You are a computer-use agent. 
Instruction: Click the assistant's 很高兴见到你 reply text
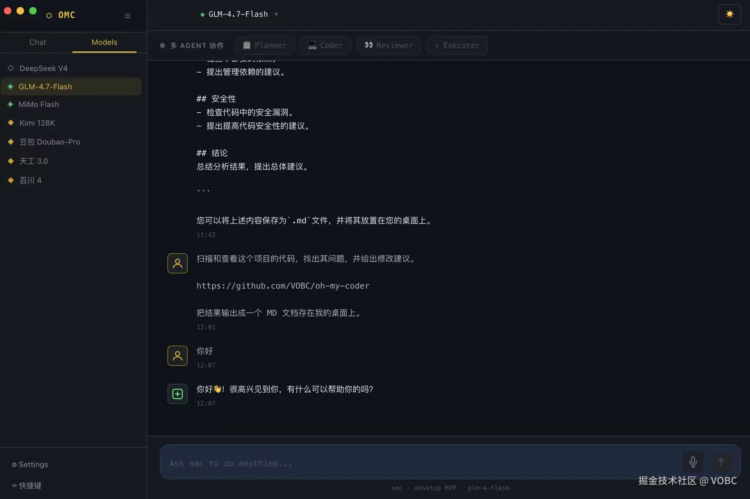tap(285, 389)
